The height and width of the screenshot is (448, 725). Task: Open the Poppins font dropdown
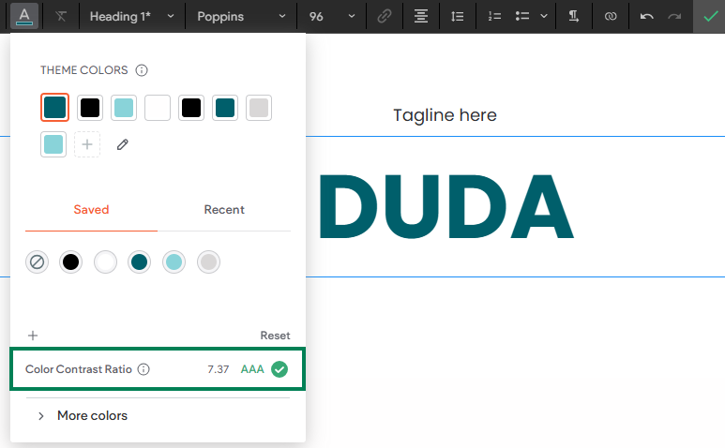241,17
